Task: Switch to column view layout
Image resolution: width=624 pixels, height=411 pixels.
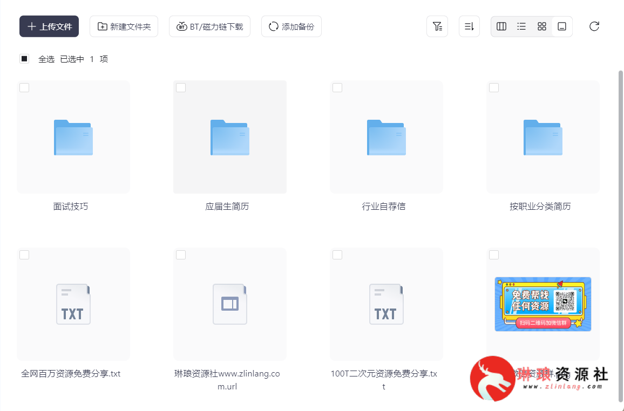Action: (x=501, y=26)
